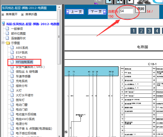Click document icon next to 大灯

tap(12, 90)
